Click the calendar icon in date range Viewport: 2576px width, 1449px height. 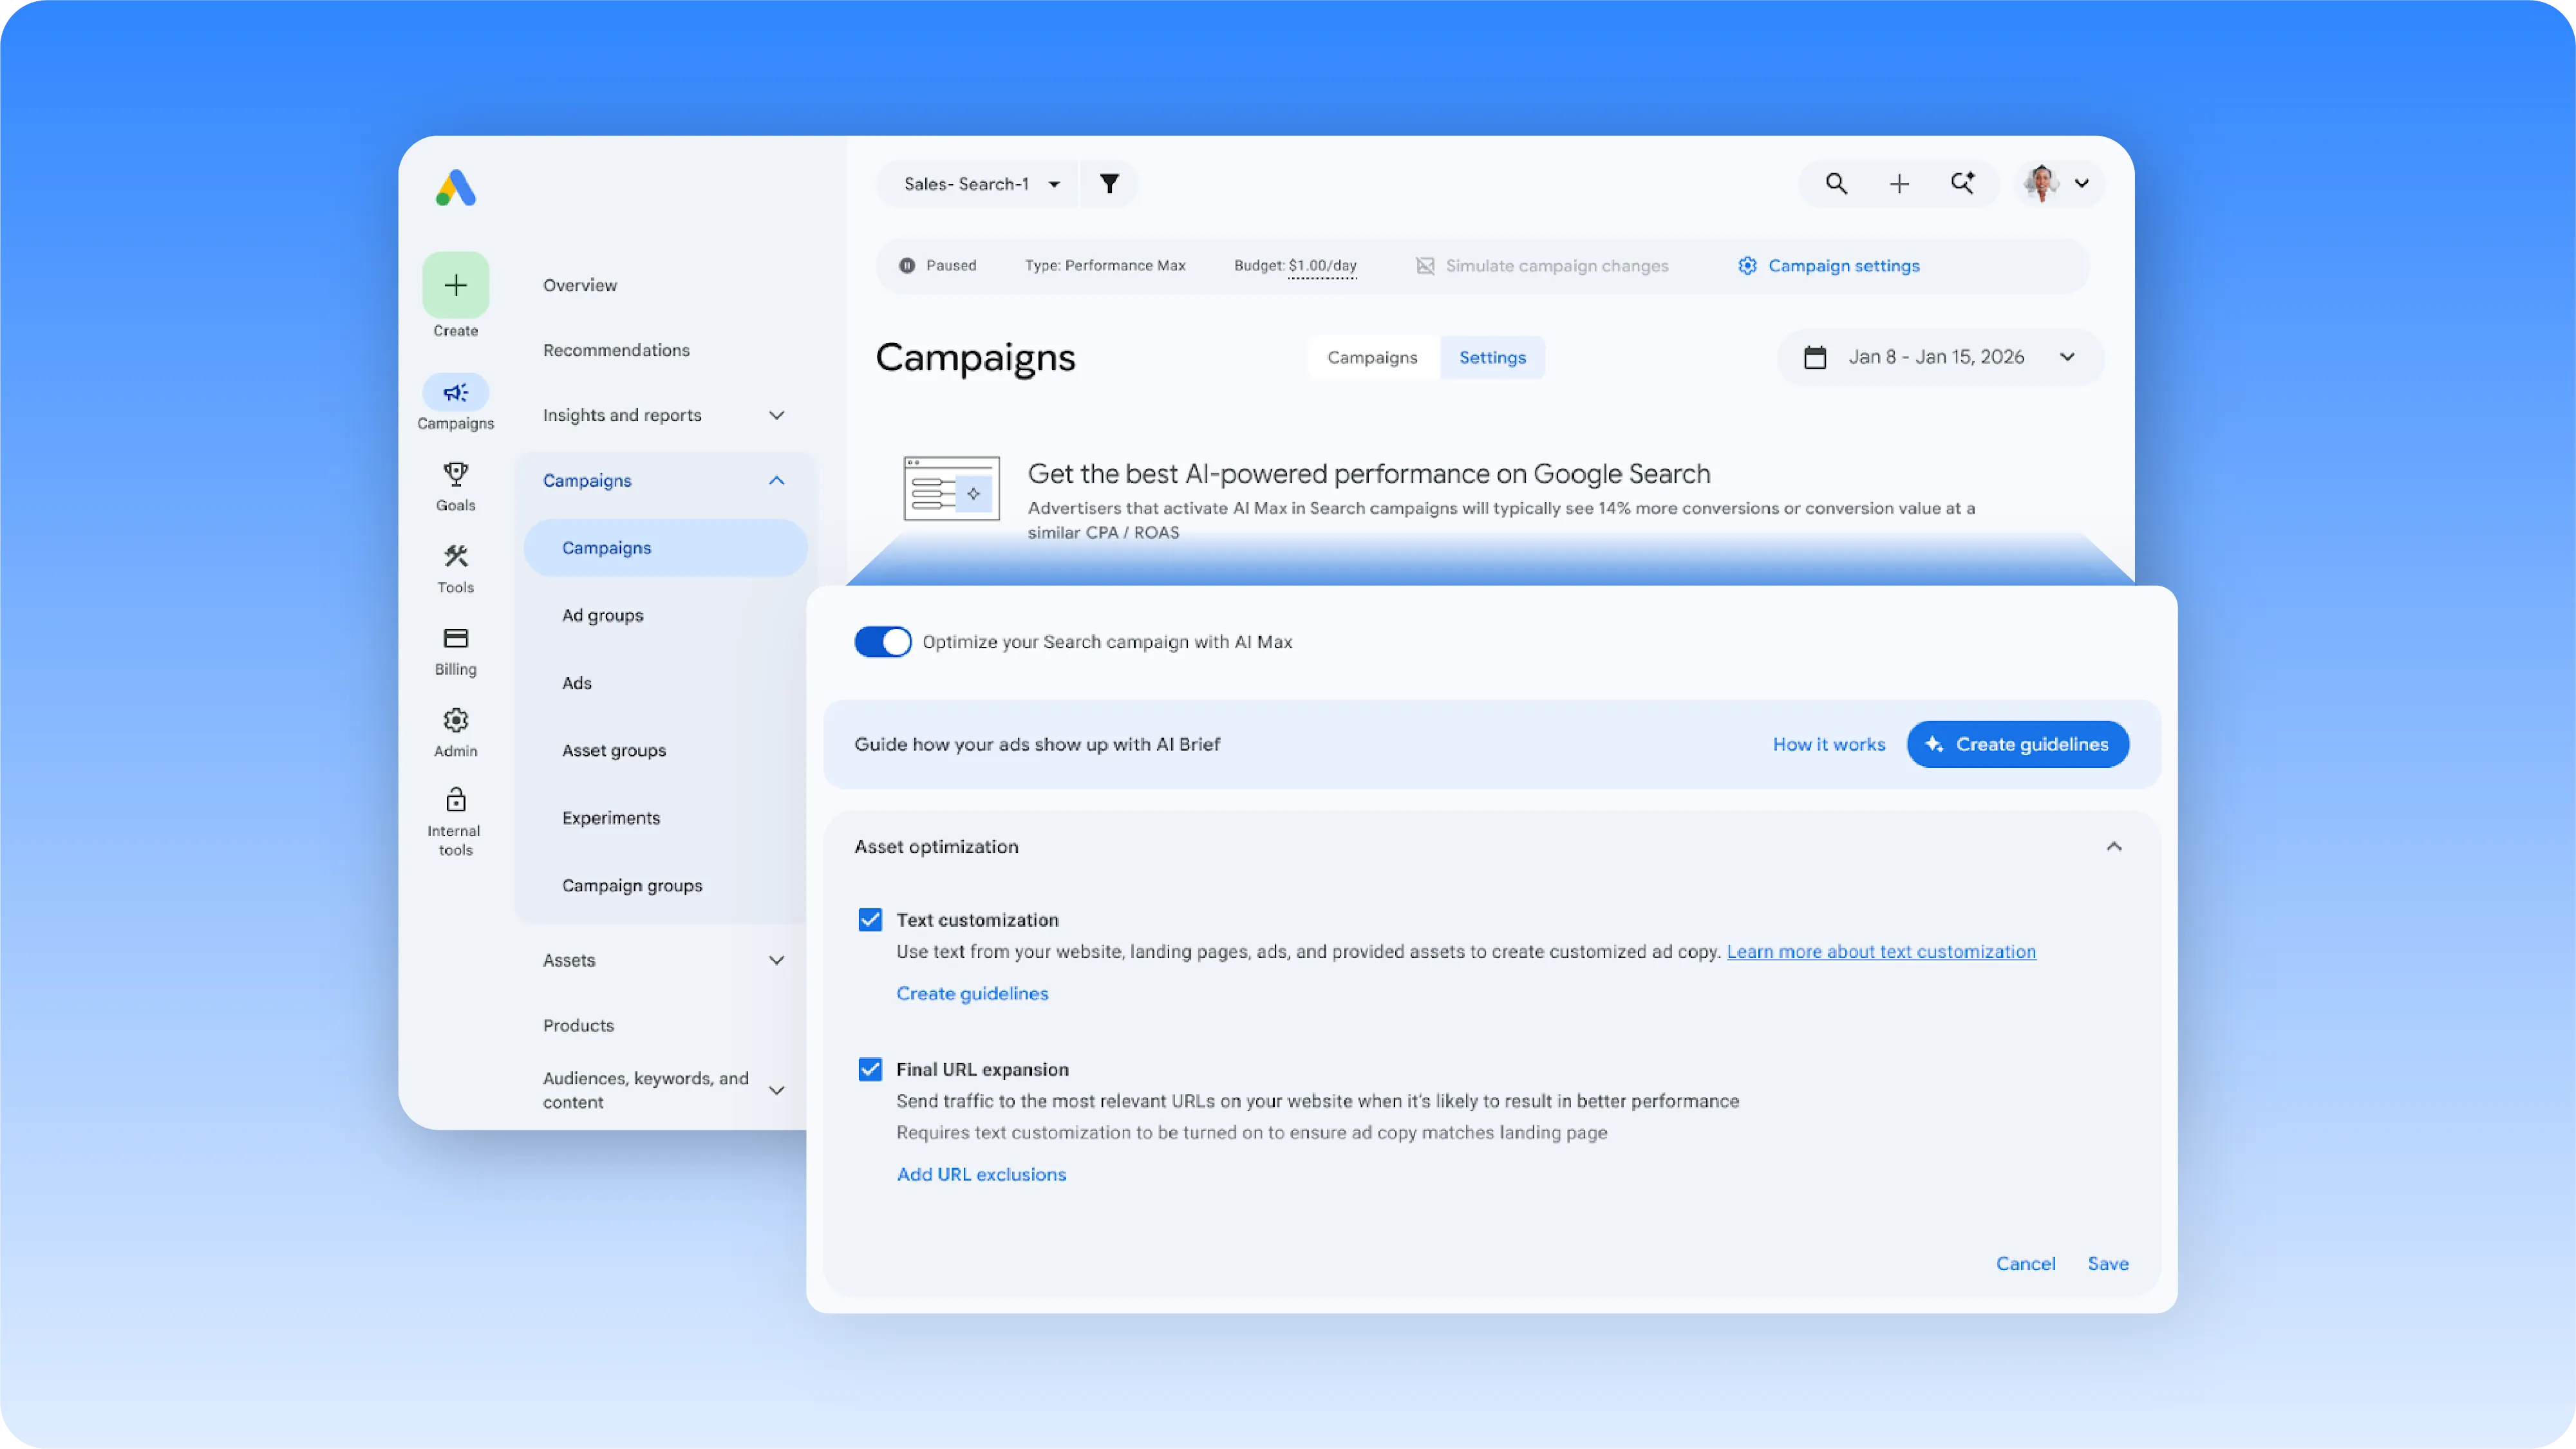tap(1815, 357)
